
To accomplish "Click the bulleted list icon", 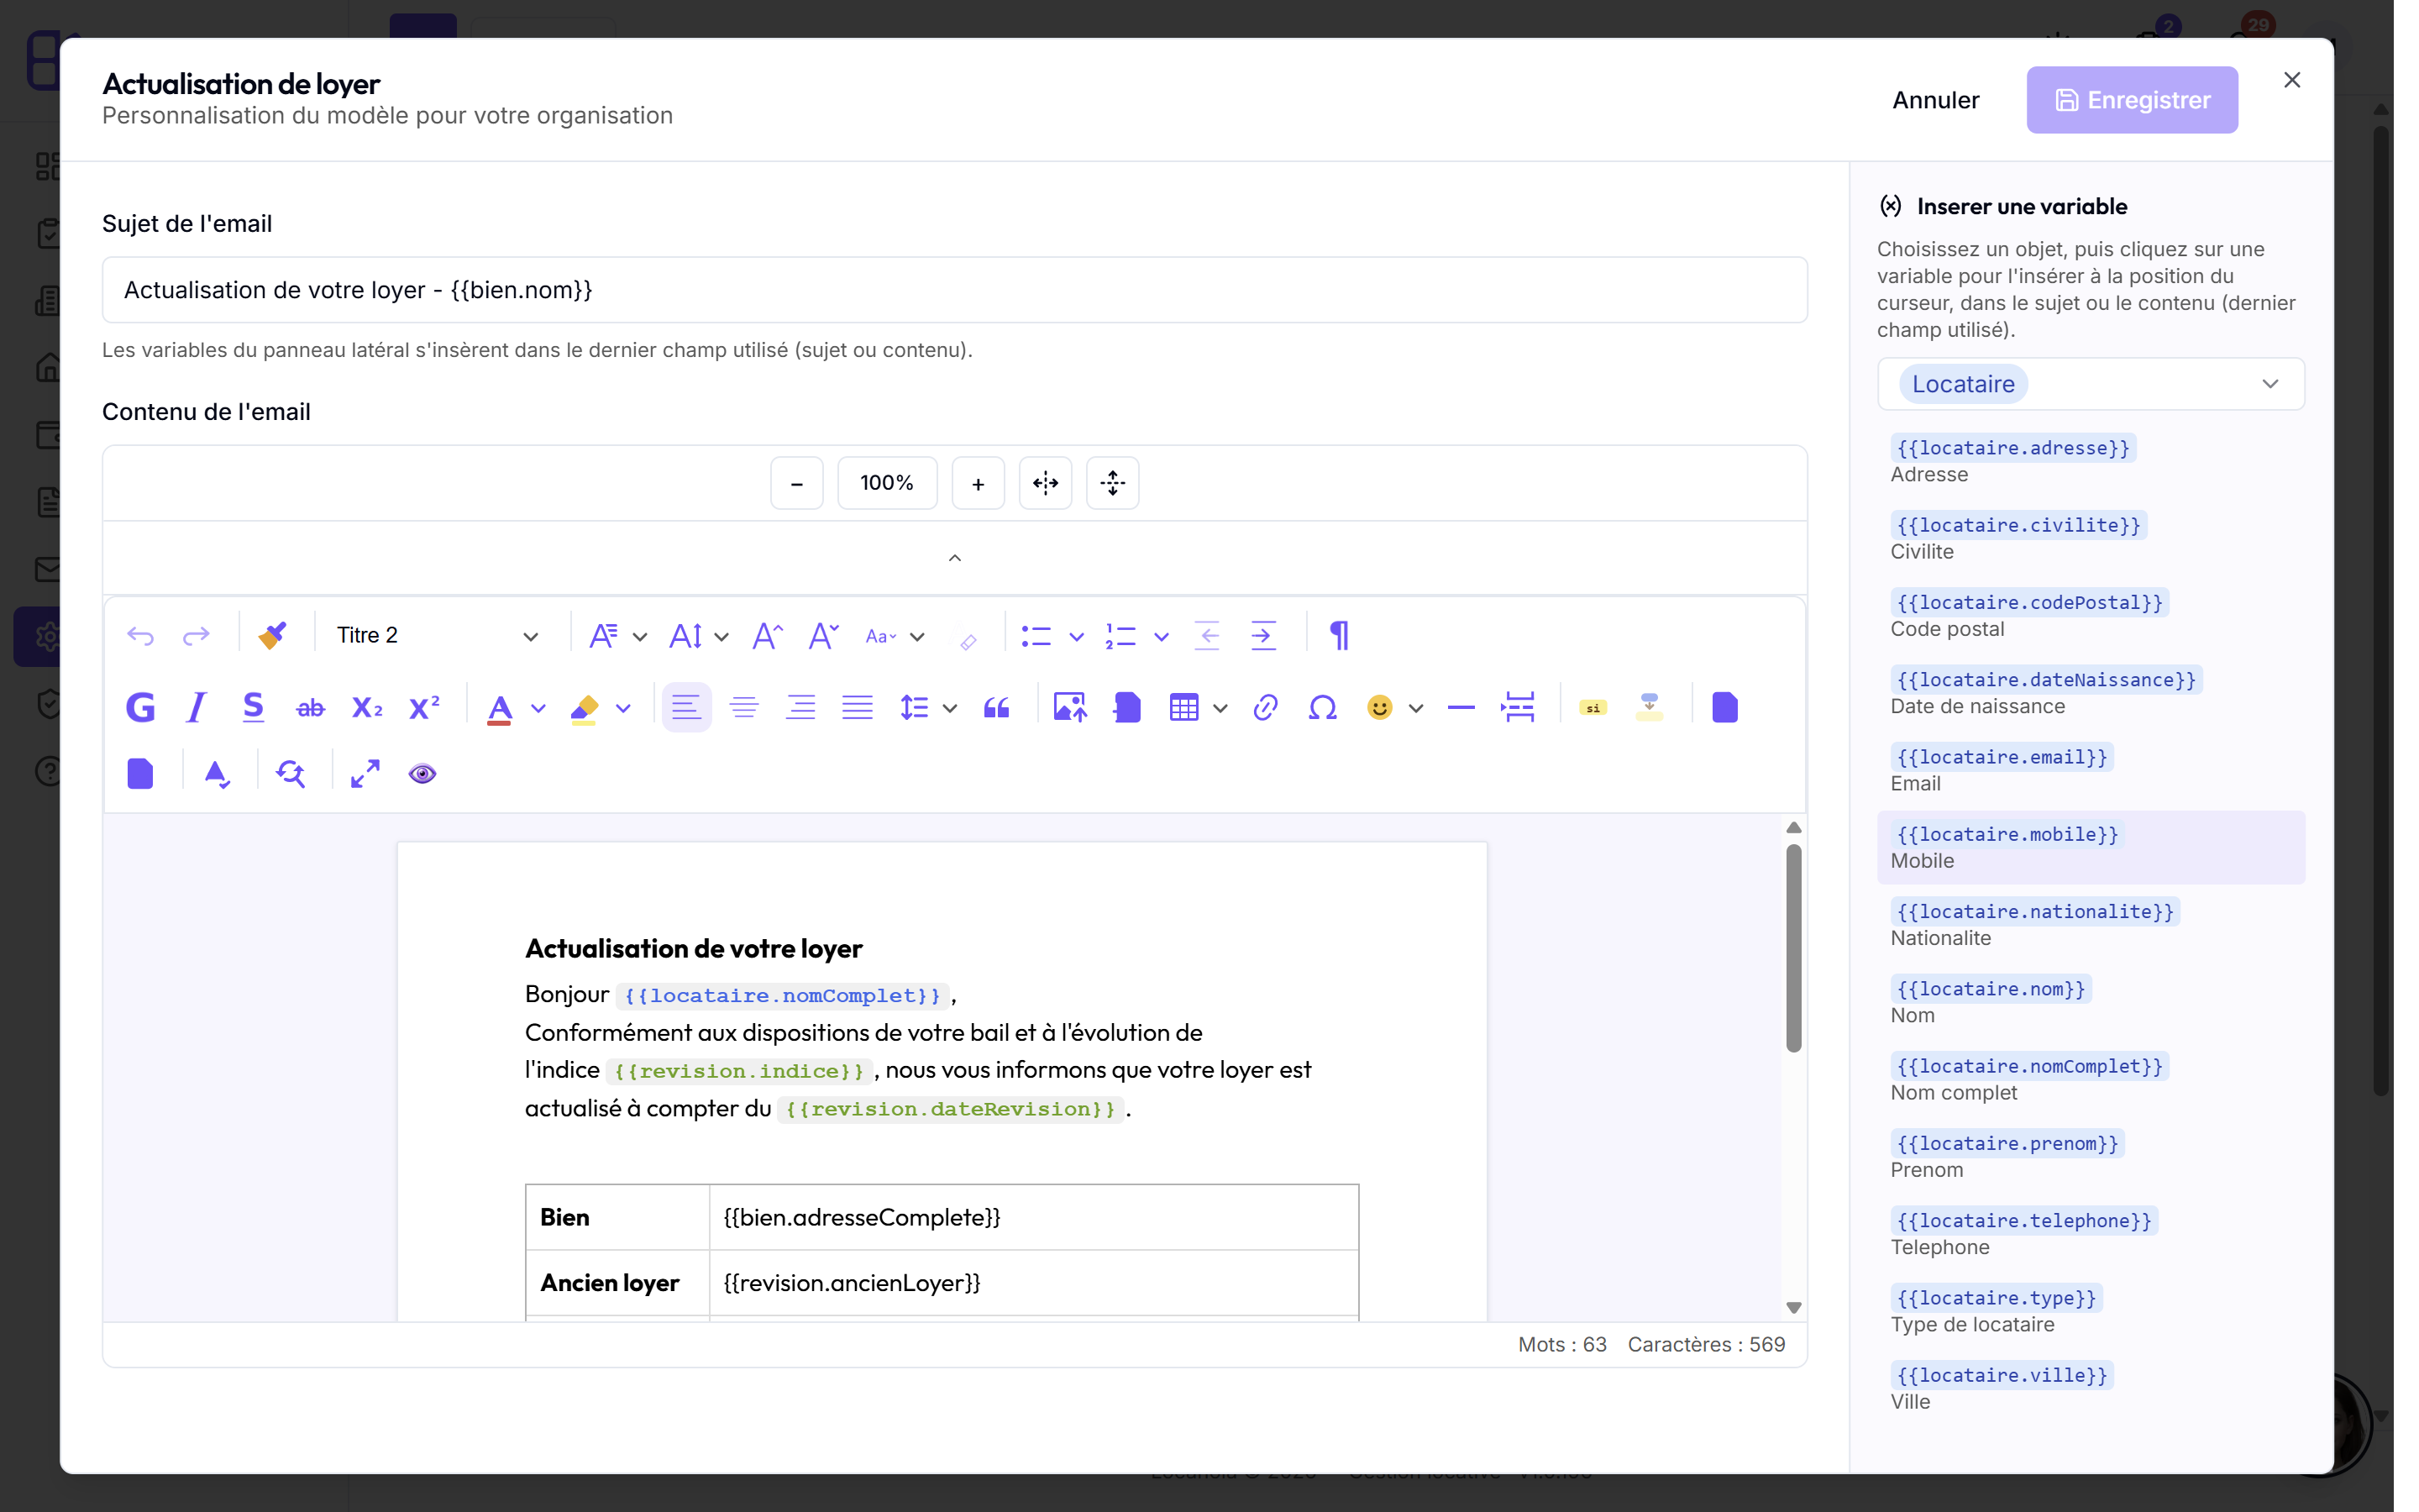I will (1036, 636).
